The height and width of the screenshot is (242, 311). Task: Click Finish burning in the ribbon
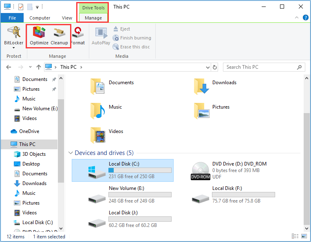132,38
